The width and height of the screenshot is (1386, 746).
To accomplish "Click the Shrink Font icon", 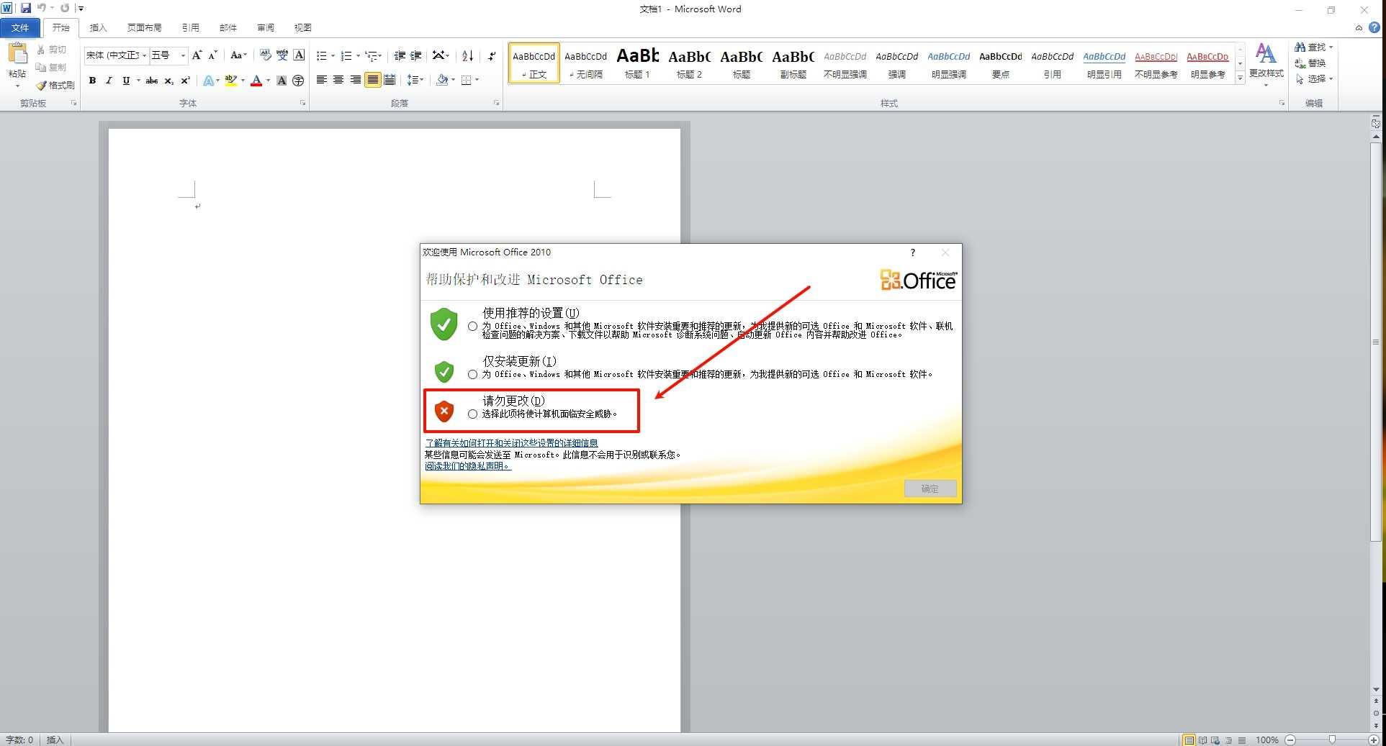I will pyautogui.click(x=212, y=55).
